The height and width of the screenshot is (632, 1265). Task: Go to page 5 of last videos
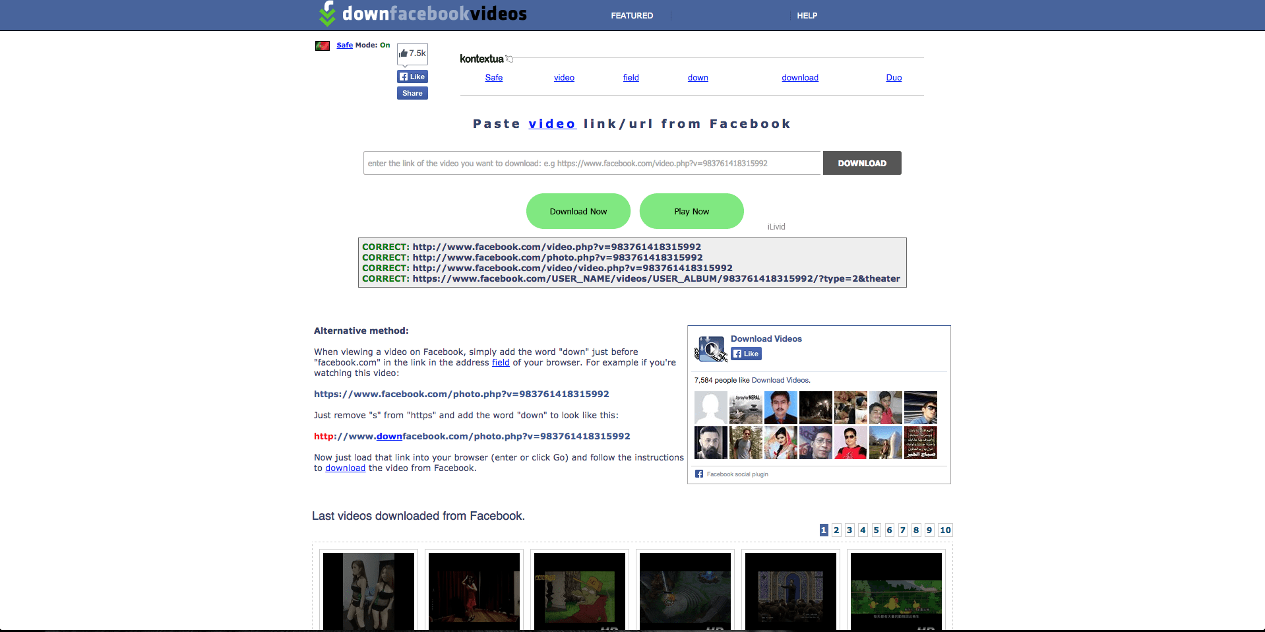[876, 530]
